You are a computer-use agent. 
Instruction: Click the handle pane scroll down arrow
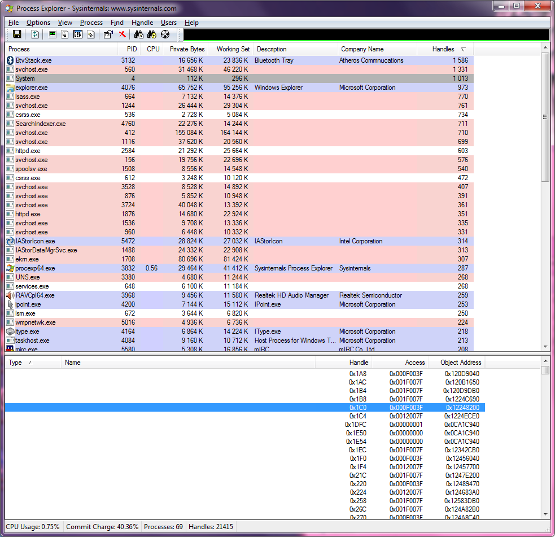click(545, 514)
